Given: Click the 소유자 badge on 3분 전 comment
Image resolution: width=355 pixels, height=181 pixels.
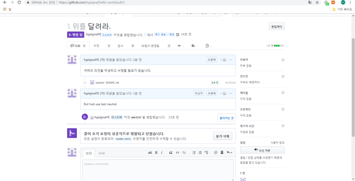Looking at the screenshot, I should [212, 60].
